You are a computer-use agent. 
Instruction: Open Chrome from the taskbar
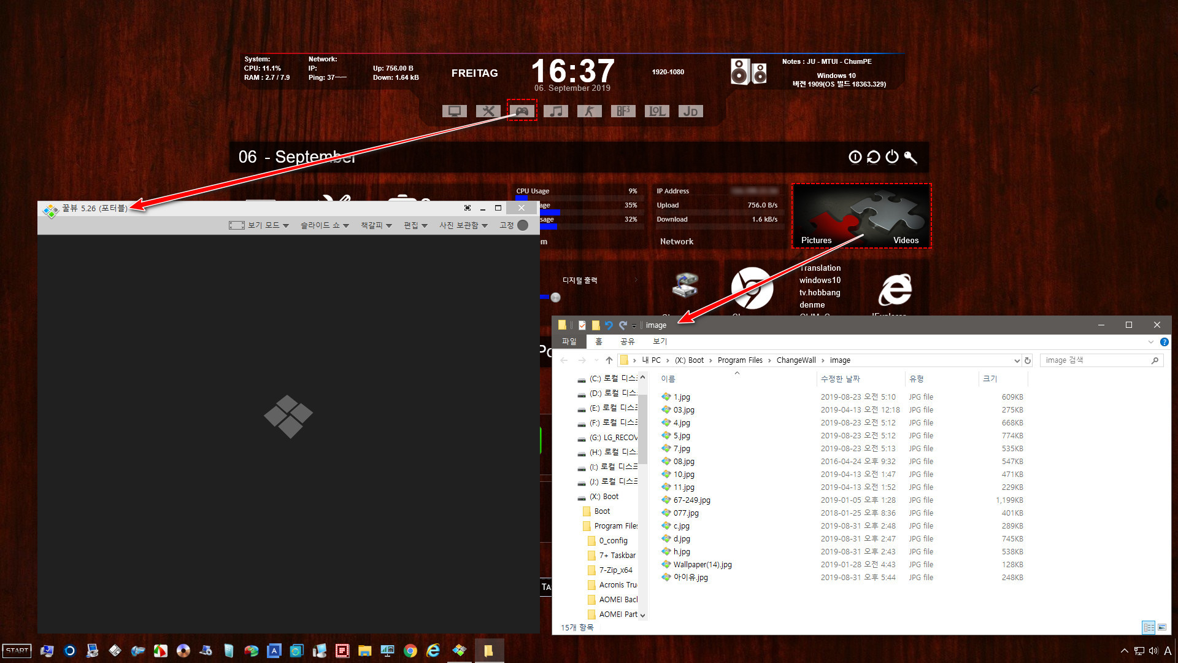pyautogui.click(x=410, y=651)
